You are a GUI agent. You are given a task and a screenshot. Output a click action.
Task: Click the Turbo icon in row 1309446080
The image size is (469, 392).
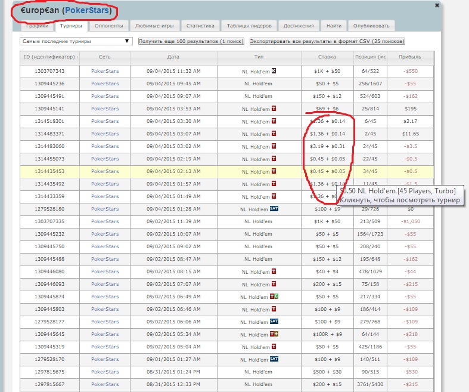coord(274,271)
